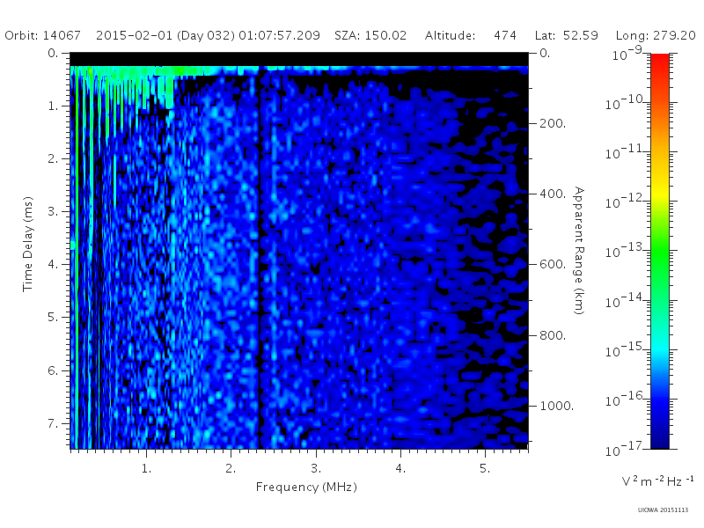Click the 'Time Delay (ms)' axis label

click(28, 244)
